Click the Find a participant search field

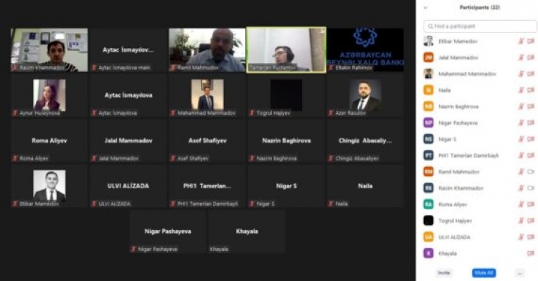point(480,26)
